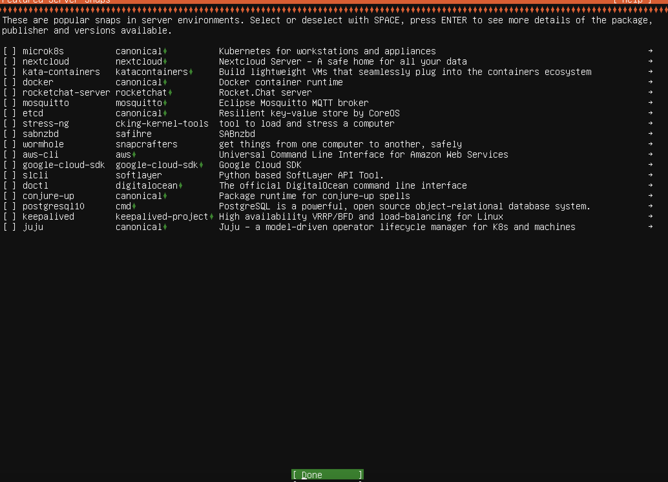Click verified star next to digitalocean publisher
Viewport: 668px width, 482px height.
pos(181,186)
